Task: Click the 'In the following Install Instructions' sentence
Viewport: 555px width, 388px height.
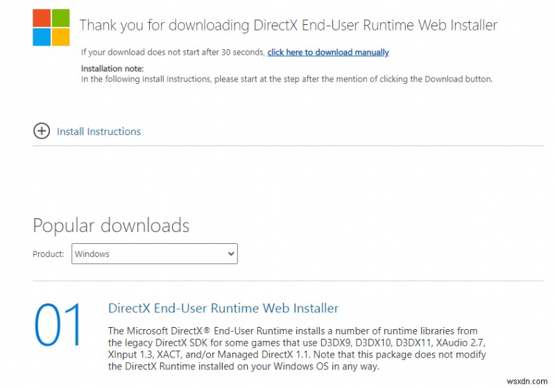Action: coord(287,79)
